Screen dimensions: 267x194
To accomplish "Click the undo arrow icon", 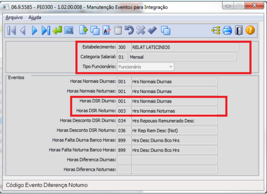I will [129, 30].
